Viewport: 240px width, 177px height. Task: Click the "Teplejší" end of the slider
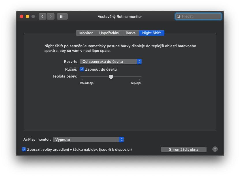tap(141, 77)
